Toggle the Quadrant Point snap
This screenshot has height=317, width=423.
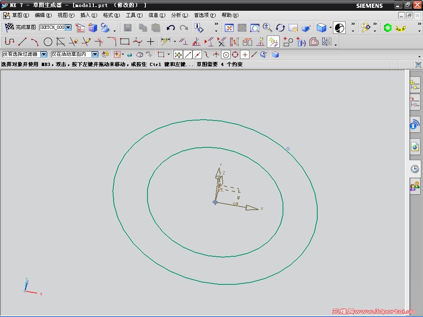[235, 55]
